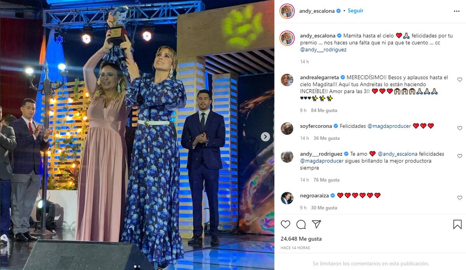The width and height of the screenshot is (466, 270).
Task: Save post with bookmark icon
Action: click(x=457, y=224)
